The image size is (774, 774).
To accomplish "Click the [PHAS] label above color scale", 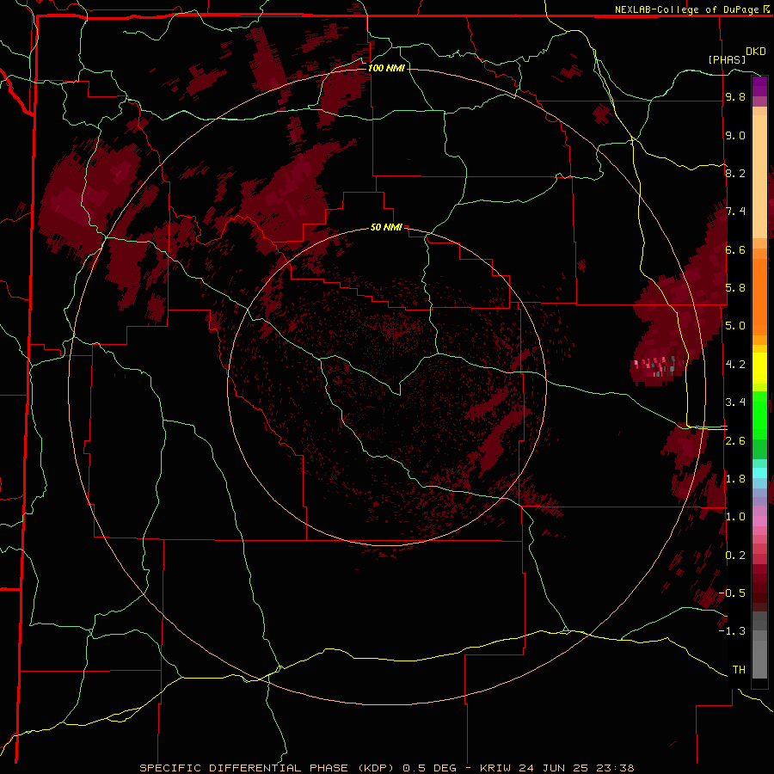I will coord(727,59).
